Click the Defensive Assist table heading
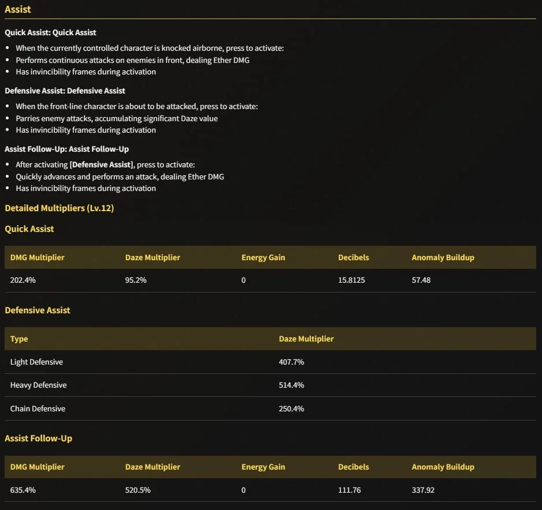Image resolution: width=542 pixels, height=510 pixels. click(x=38, y=310)
